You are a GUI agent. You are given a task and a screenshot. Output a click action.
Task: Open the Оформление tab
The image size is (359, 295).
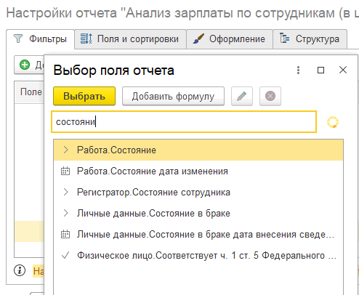pyautogui.click(x=230, y=39)
